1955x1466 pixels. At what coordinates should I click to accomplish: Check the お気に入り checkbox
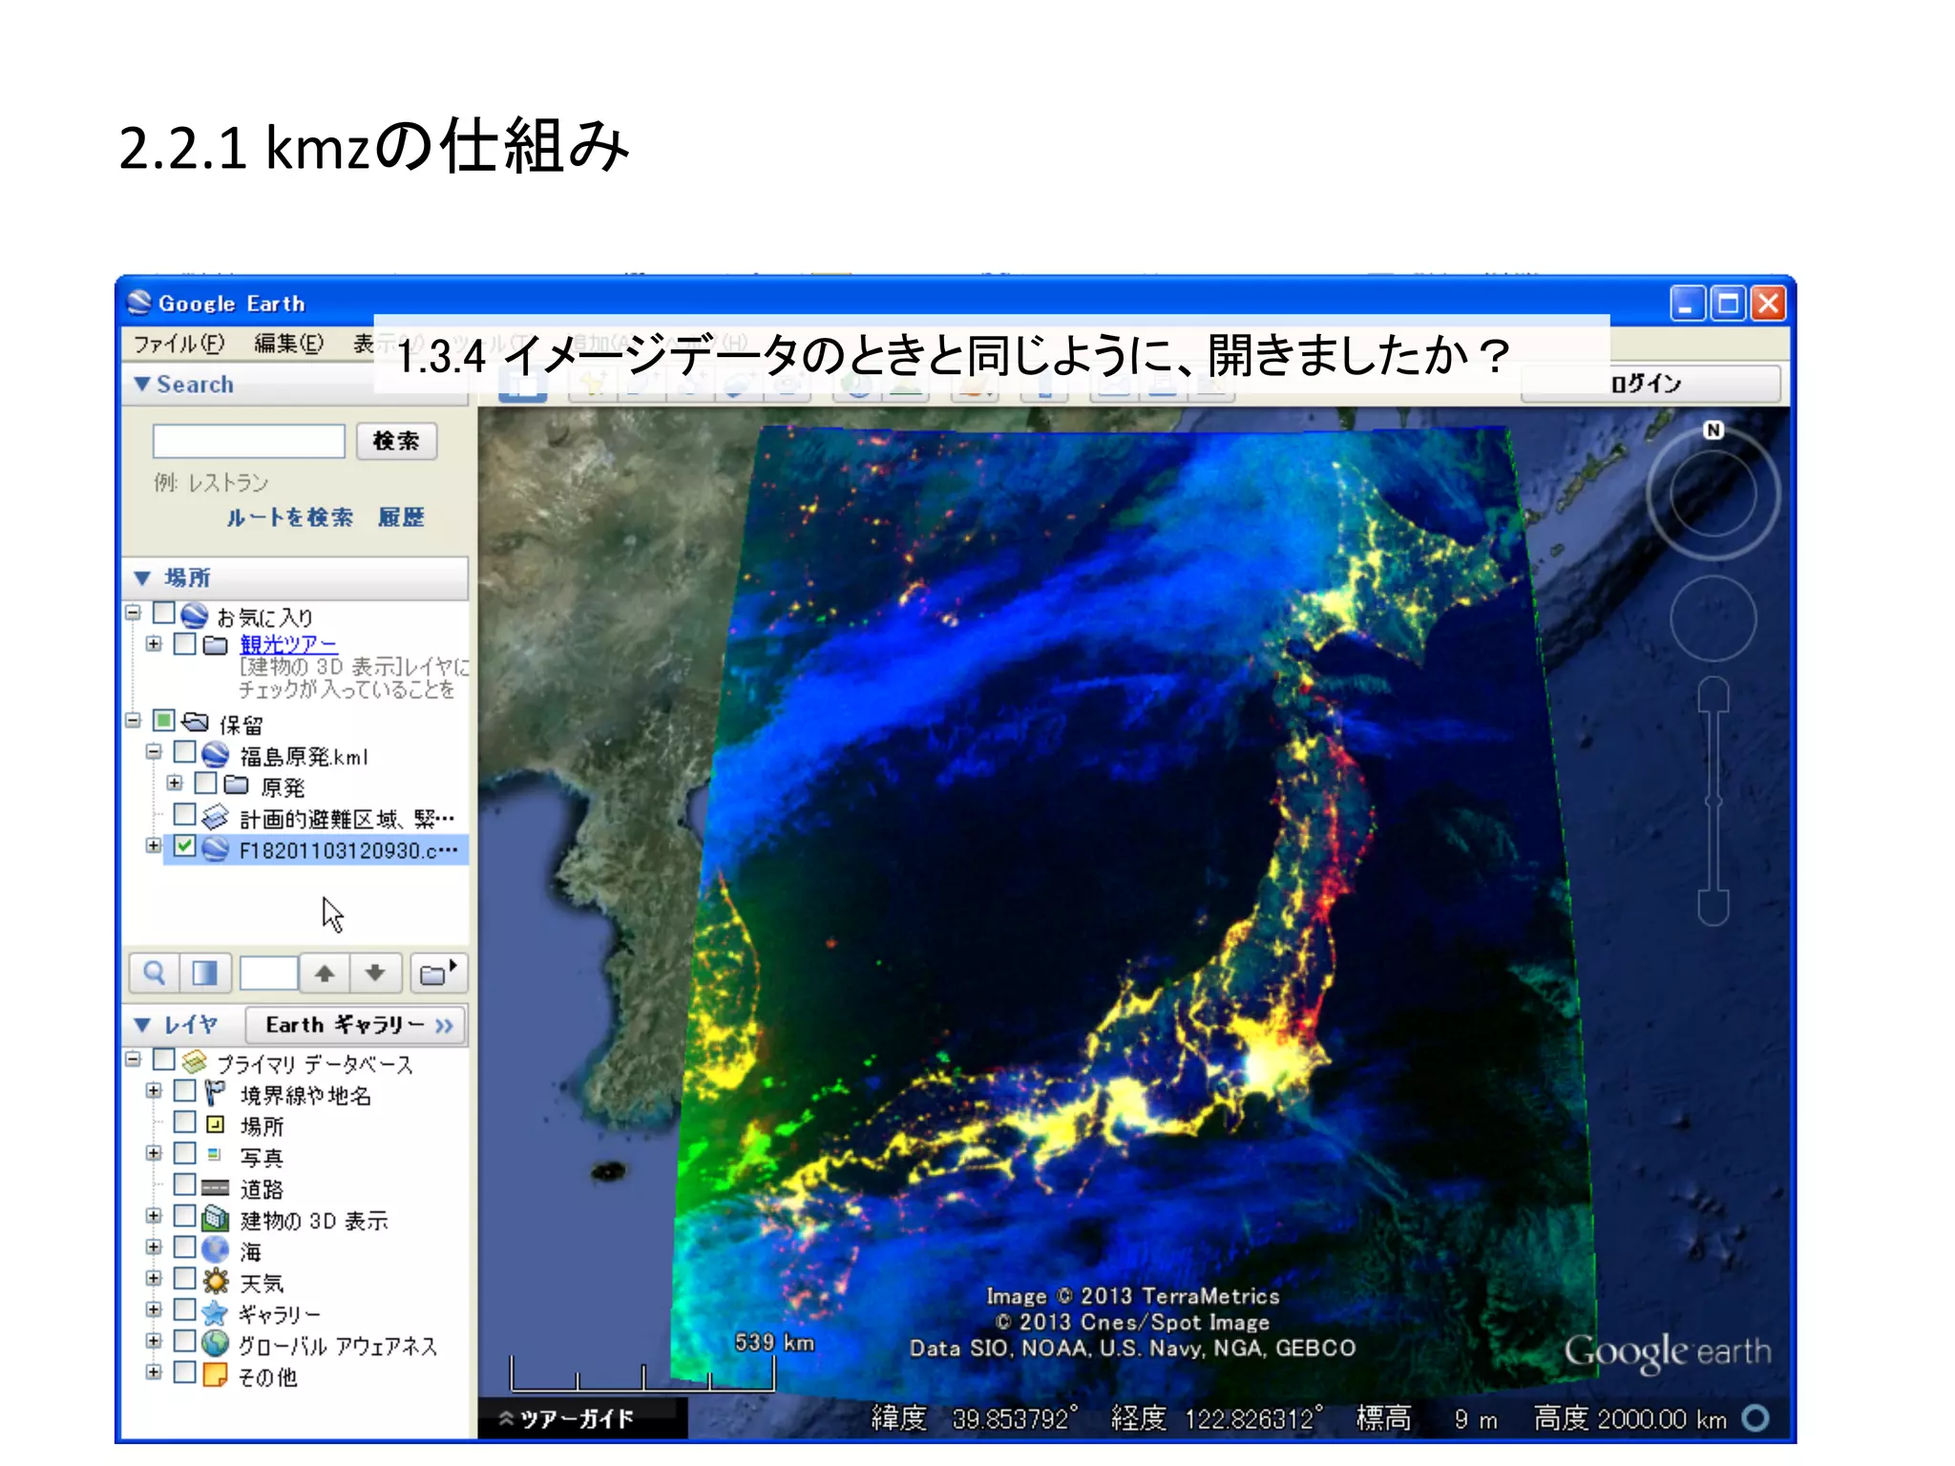click(164, 613)
